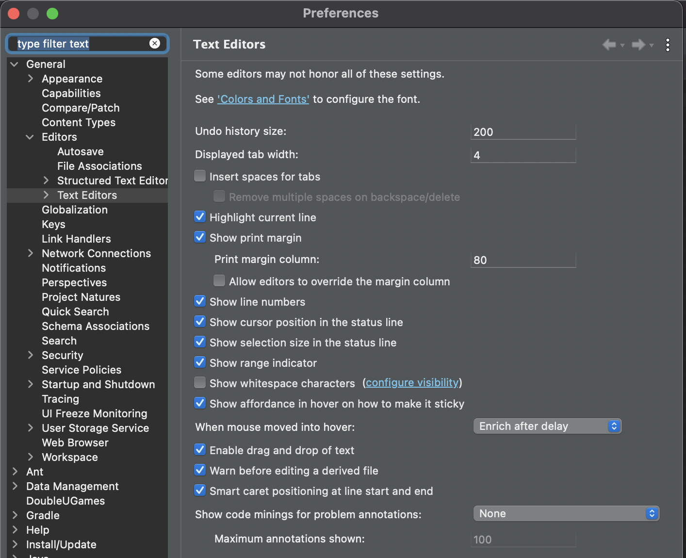Select Service Policies item
The image size is (686, 558).
pos(82,370)
